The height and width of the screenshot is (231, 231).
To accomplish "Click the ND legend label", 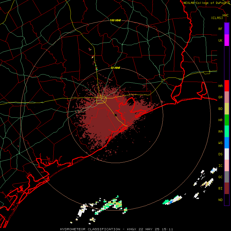I will (x=220, y=200).
